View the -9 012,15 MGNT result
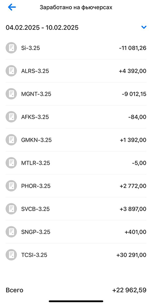152x305 pixels. [x=134, y=94]
